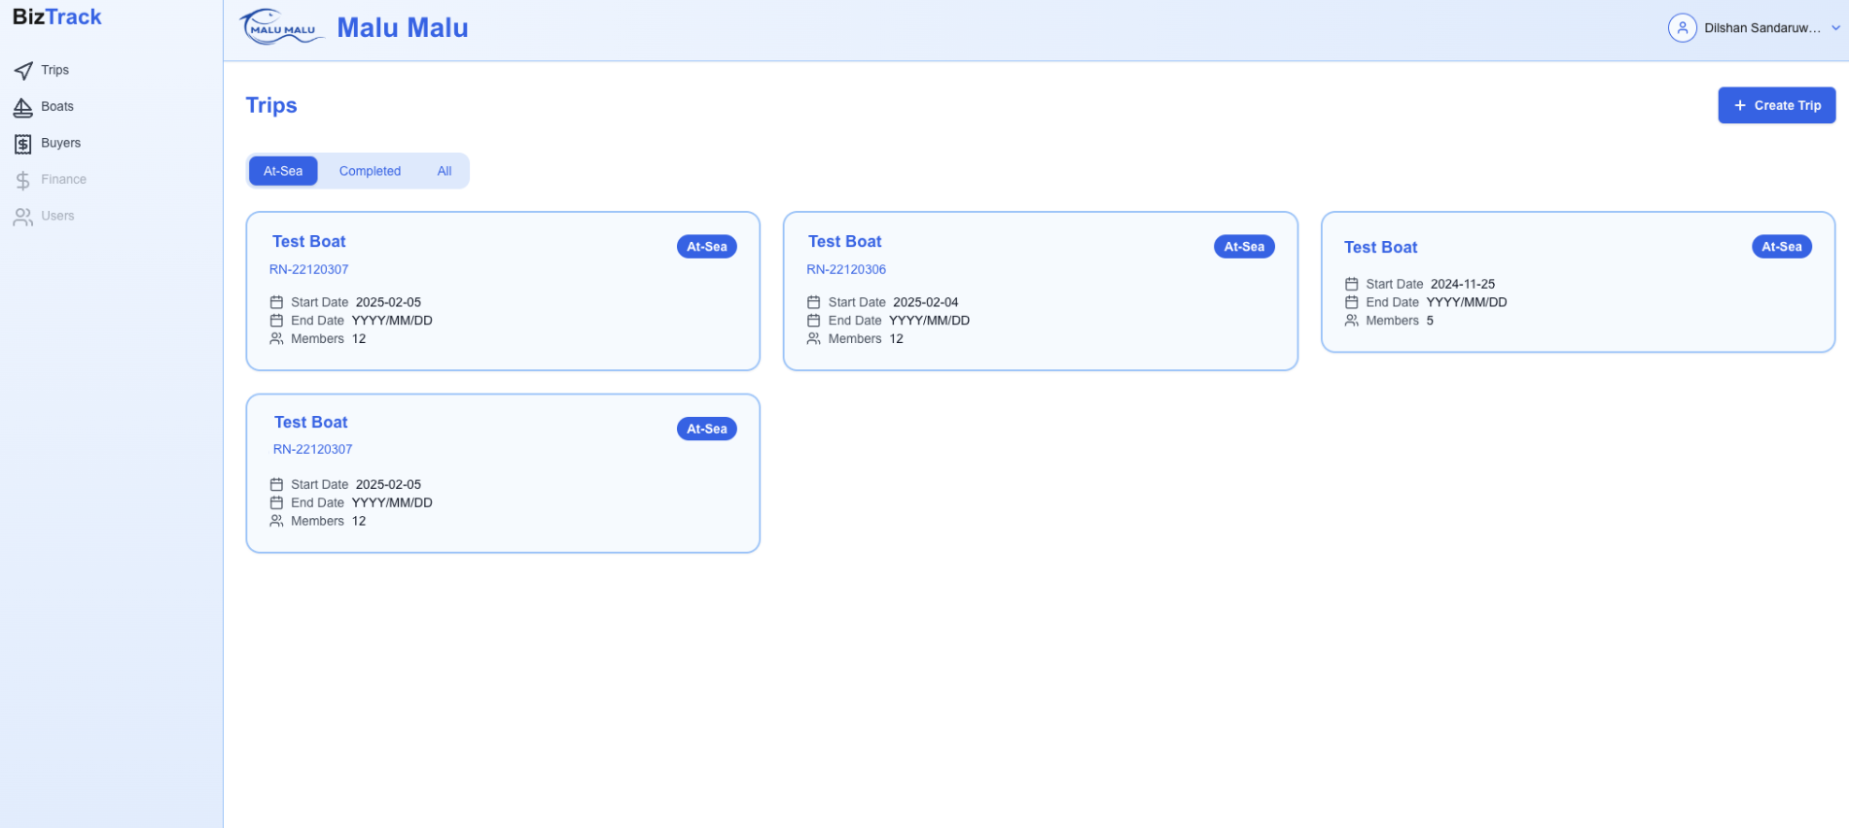Switch to the Completed trips tab
The width and height of the screenshot is (1849, 828).
click(x=370, y=171)
